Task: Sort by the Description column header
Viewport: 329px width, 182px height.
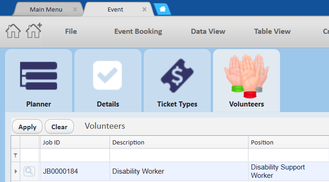Action: click(x=179, y=143)
